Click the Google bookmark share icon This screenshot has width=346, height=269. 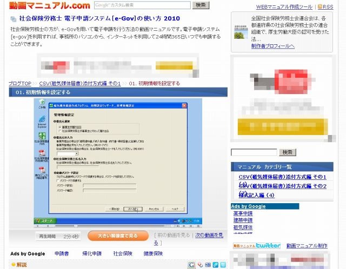tap(191, 265)
